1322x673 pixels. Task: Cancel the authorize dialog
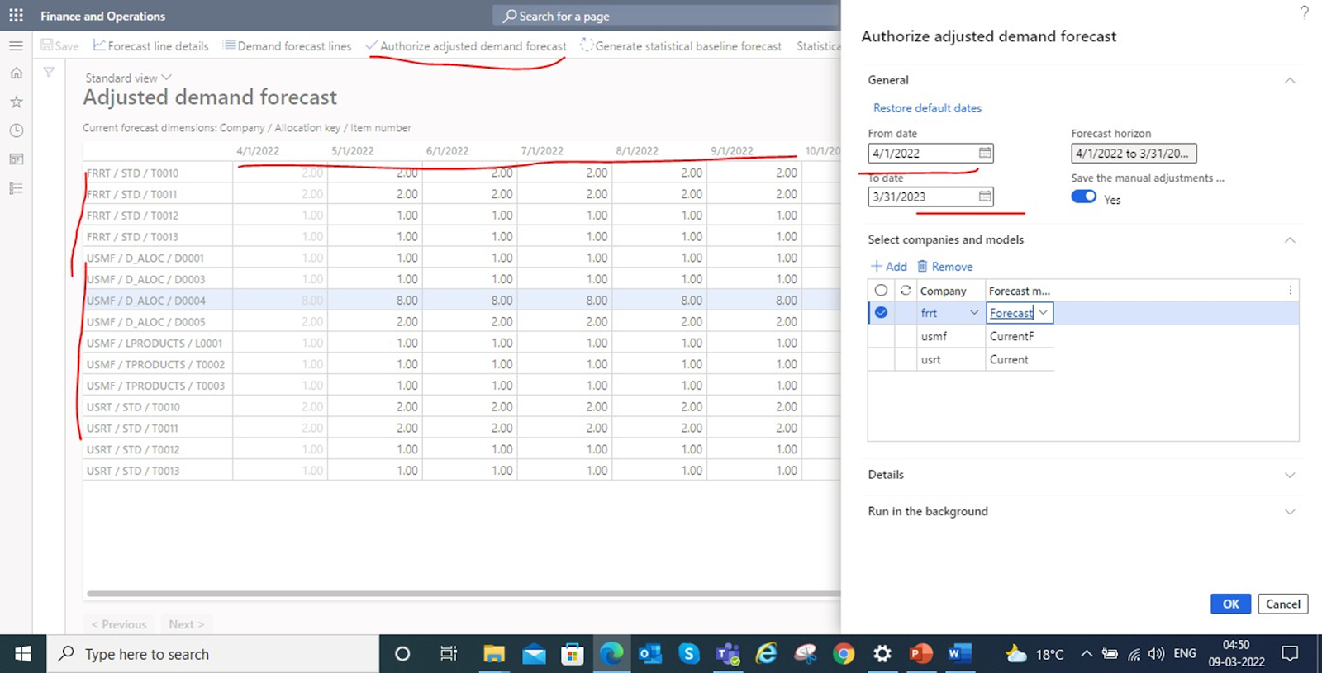(1282, 604)
